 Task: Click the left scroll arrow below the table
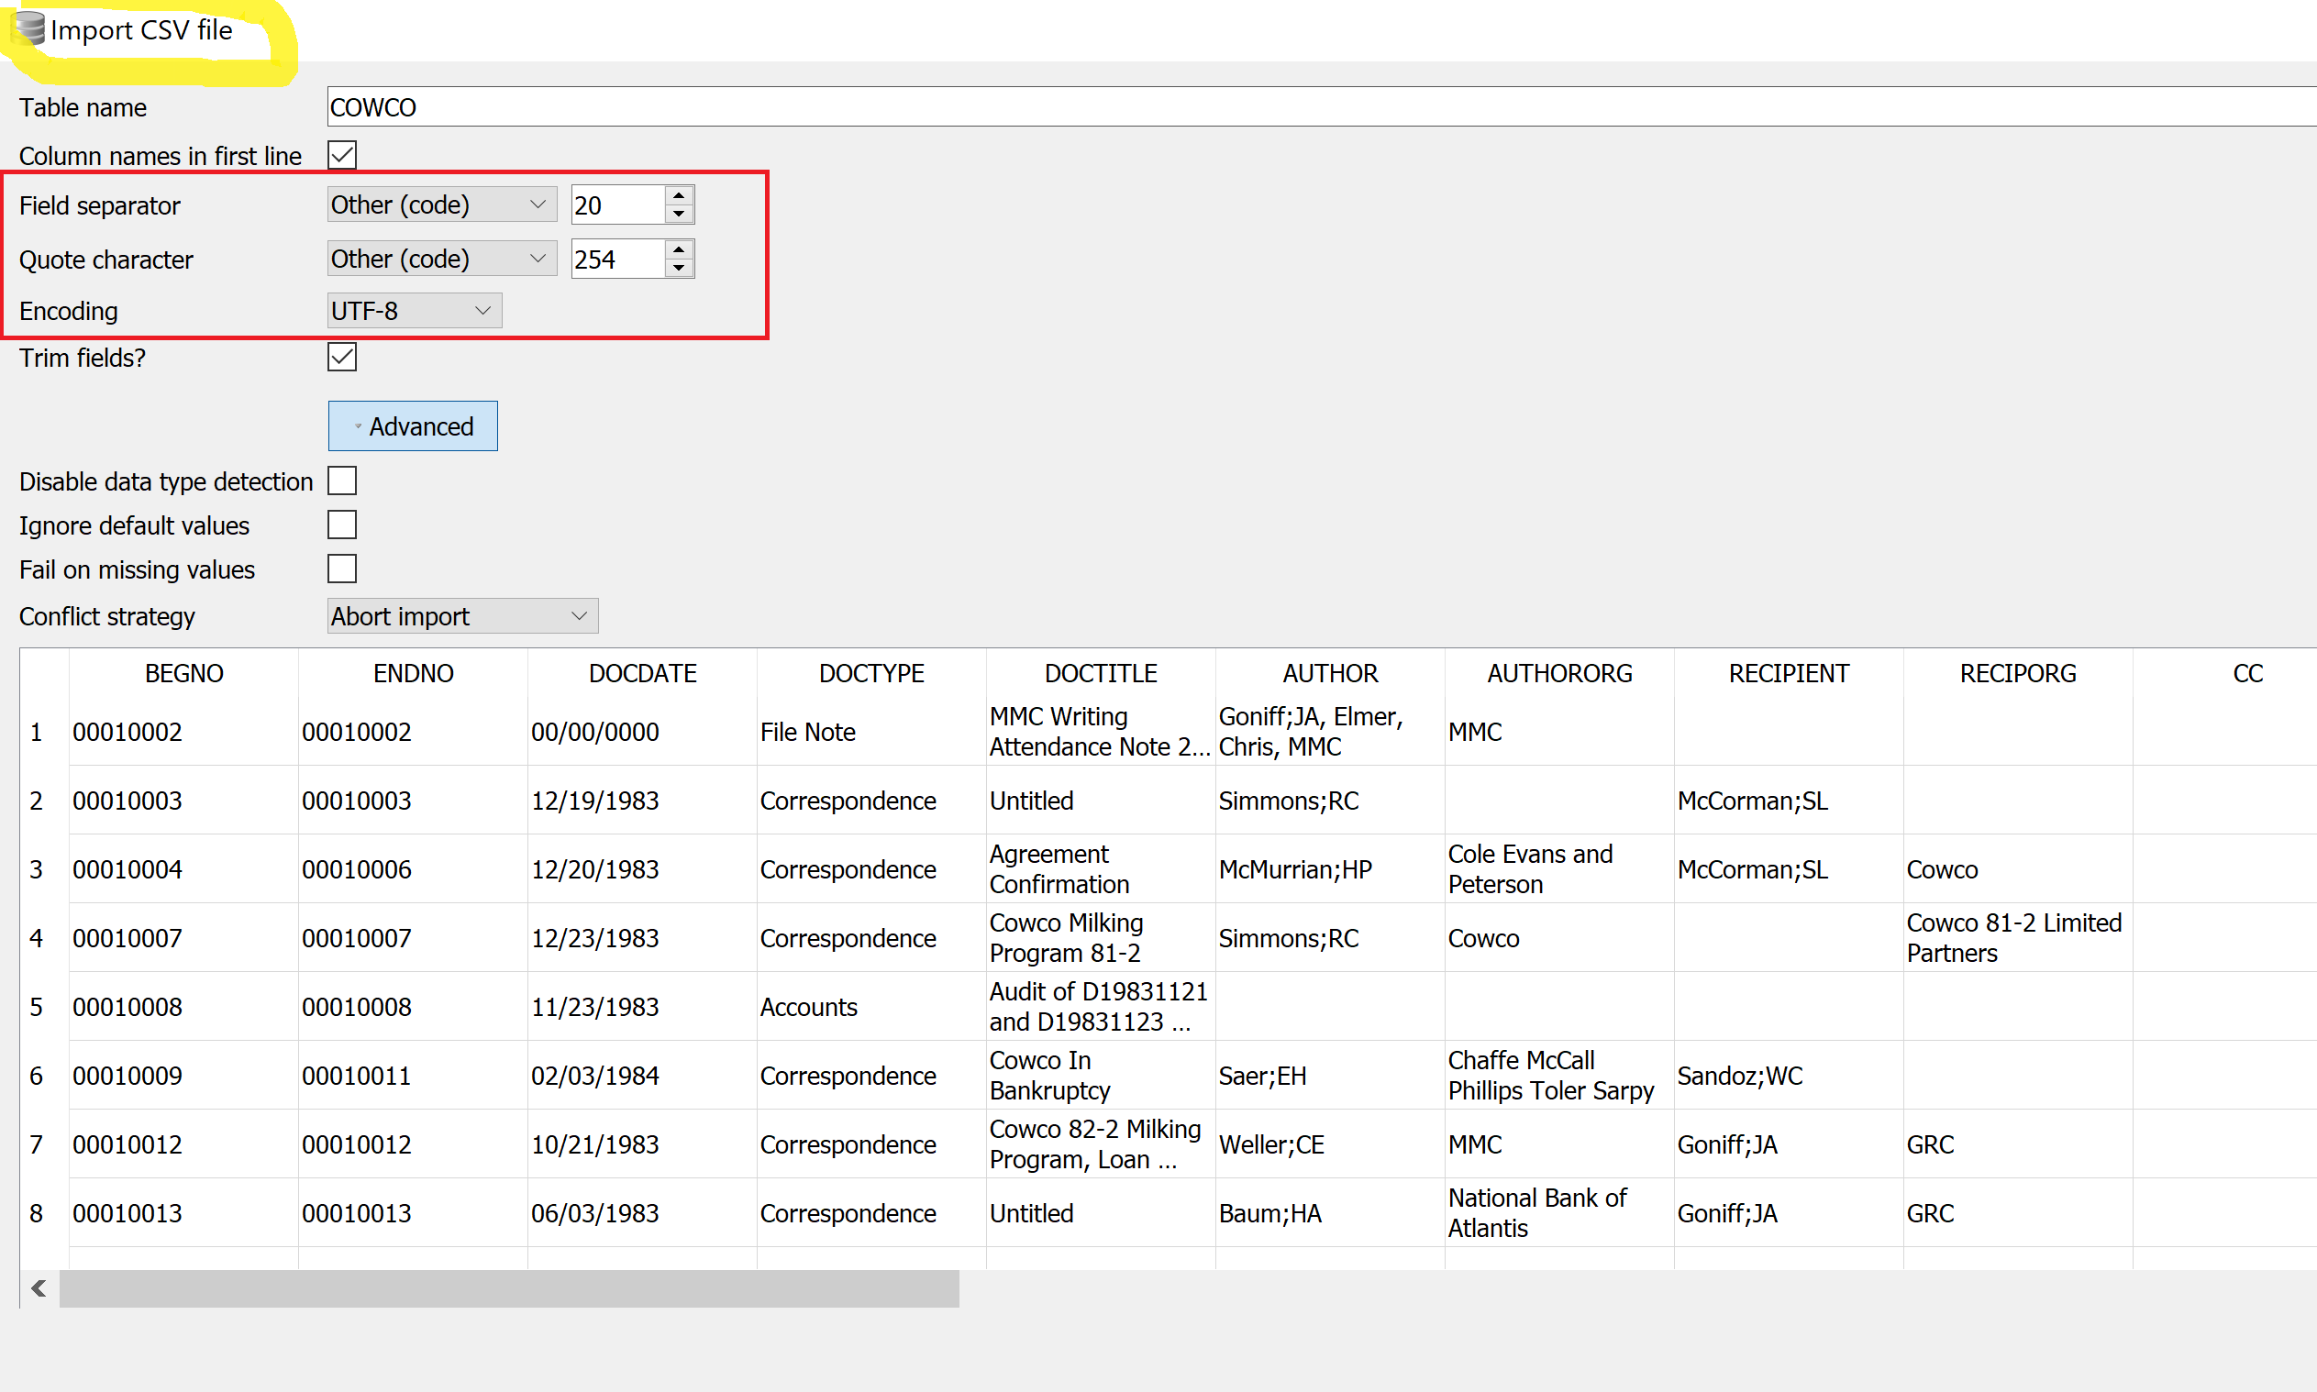(x=38, y=1287)
